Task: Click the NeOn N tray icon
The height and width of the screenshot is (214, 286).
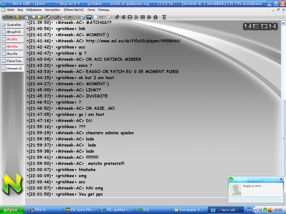Action: [260, 210]
